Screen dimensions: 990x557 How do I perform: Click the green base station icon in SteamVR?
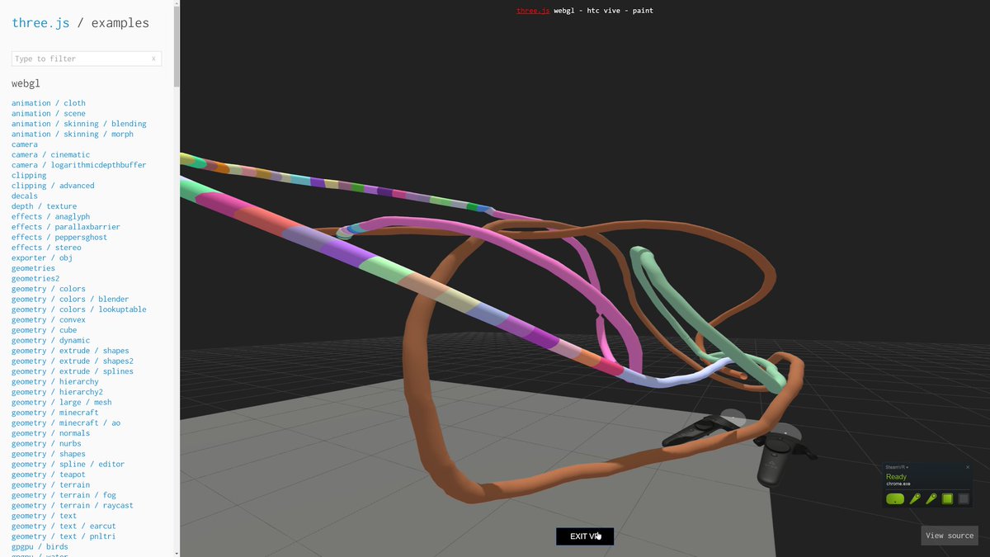[947, 498]
